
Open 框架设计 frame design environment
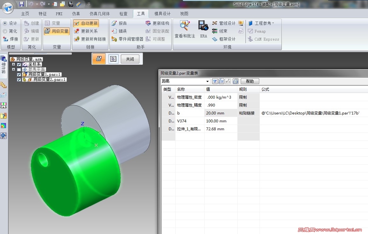tap(224, 39)
